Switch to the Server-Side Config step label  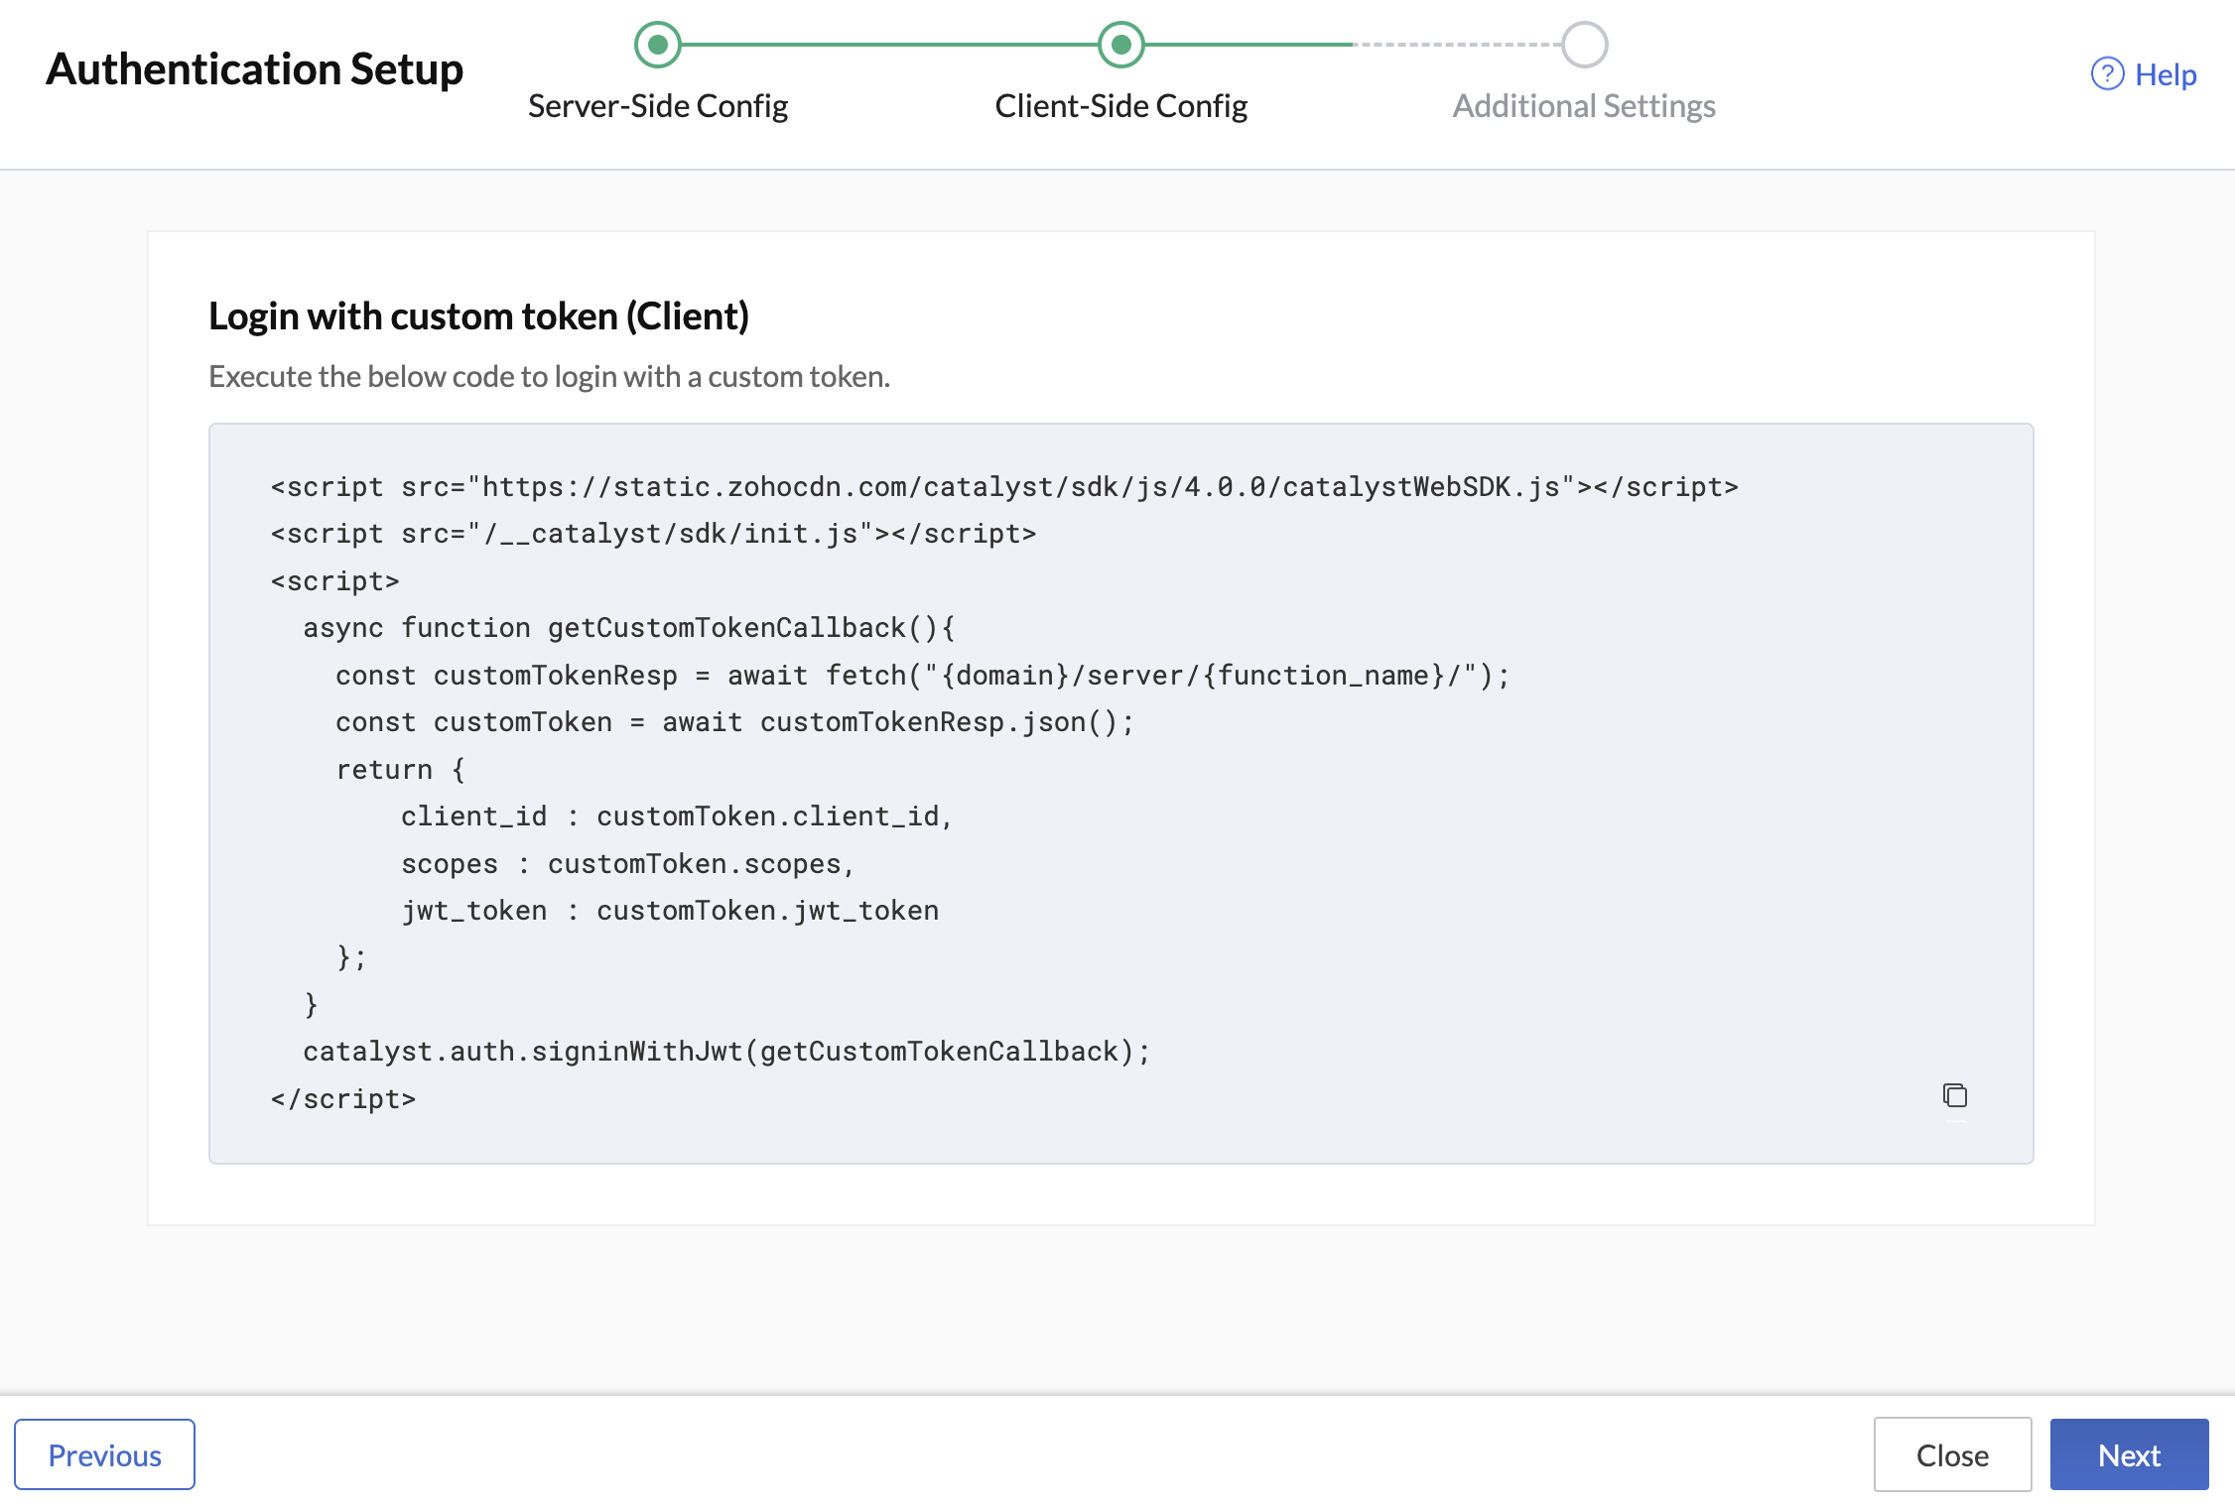pos(657,104)
